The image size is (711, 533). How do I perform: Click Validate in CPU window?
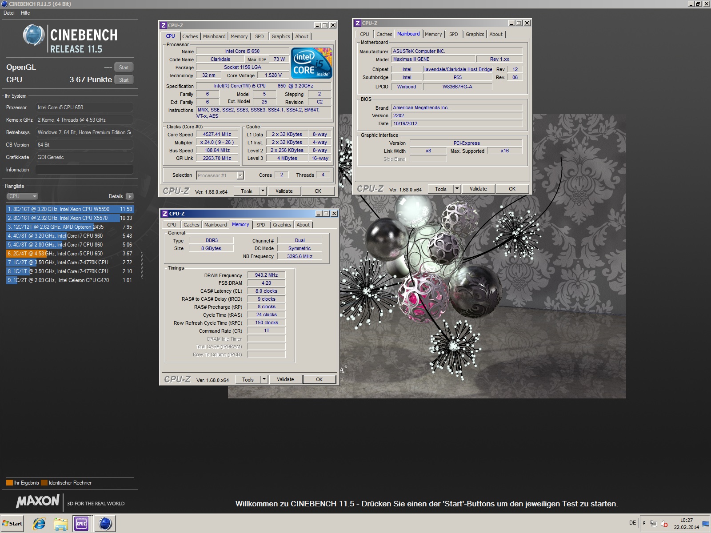284,191
